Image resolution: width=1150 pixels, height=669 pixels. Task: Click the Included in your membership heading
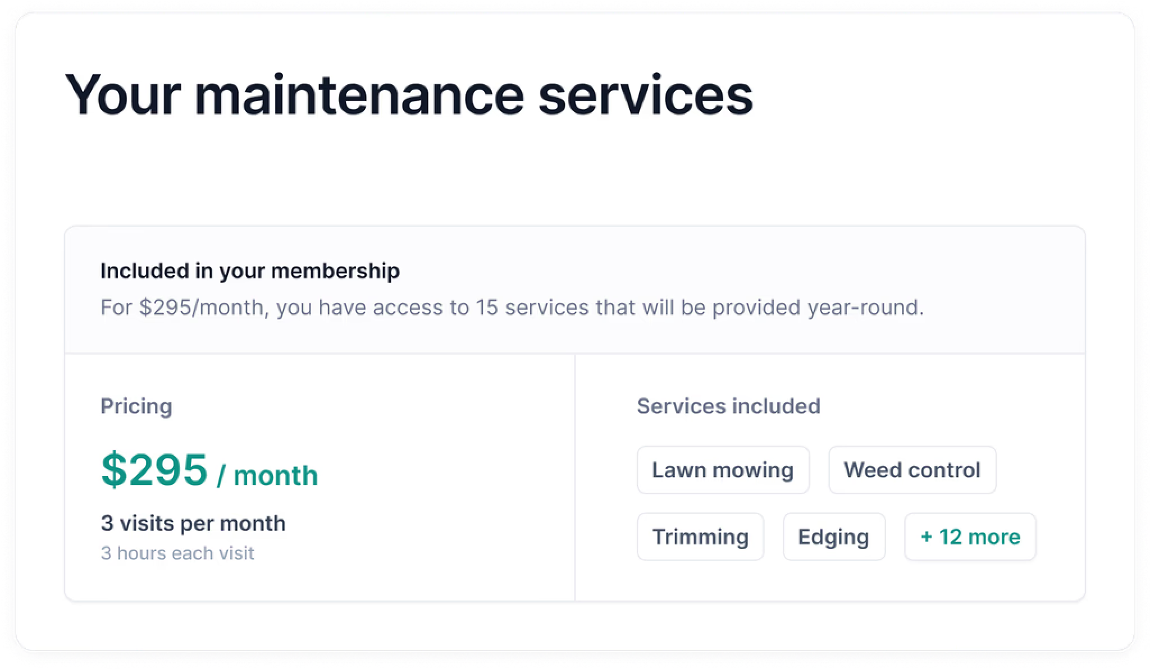point(250,271)
